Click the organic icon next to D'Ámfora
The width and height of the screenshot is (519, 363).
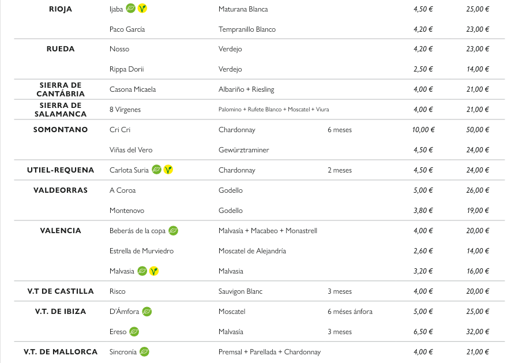(x=146, y=311)
